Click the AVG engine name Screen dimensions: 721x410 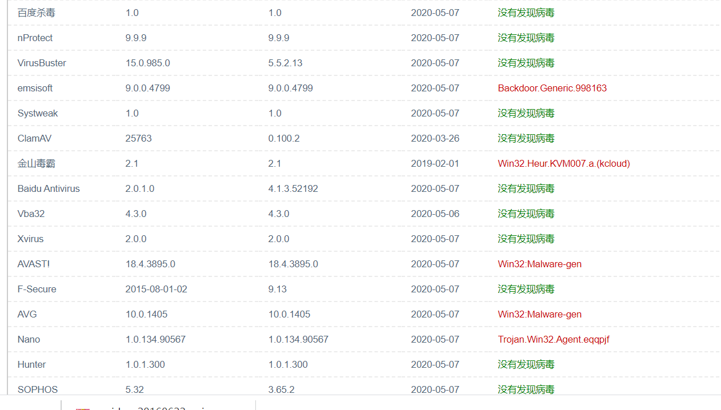(27, 314)
